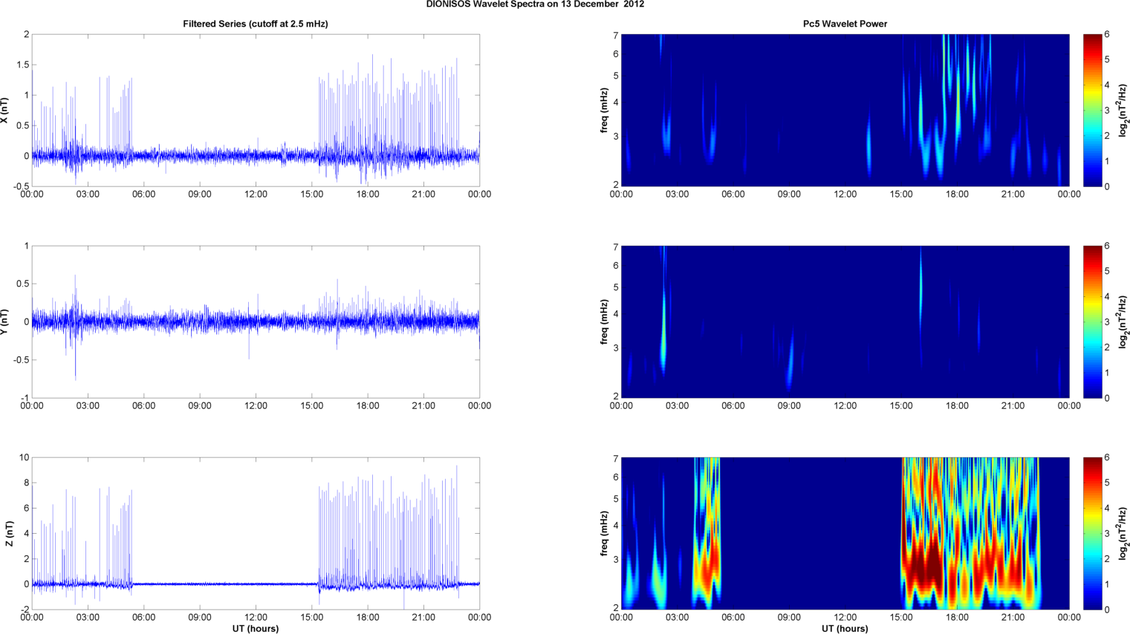Click the Z component filtered time series plot
The height and width of the screenshot is (634, 1130).
(256, 533)
